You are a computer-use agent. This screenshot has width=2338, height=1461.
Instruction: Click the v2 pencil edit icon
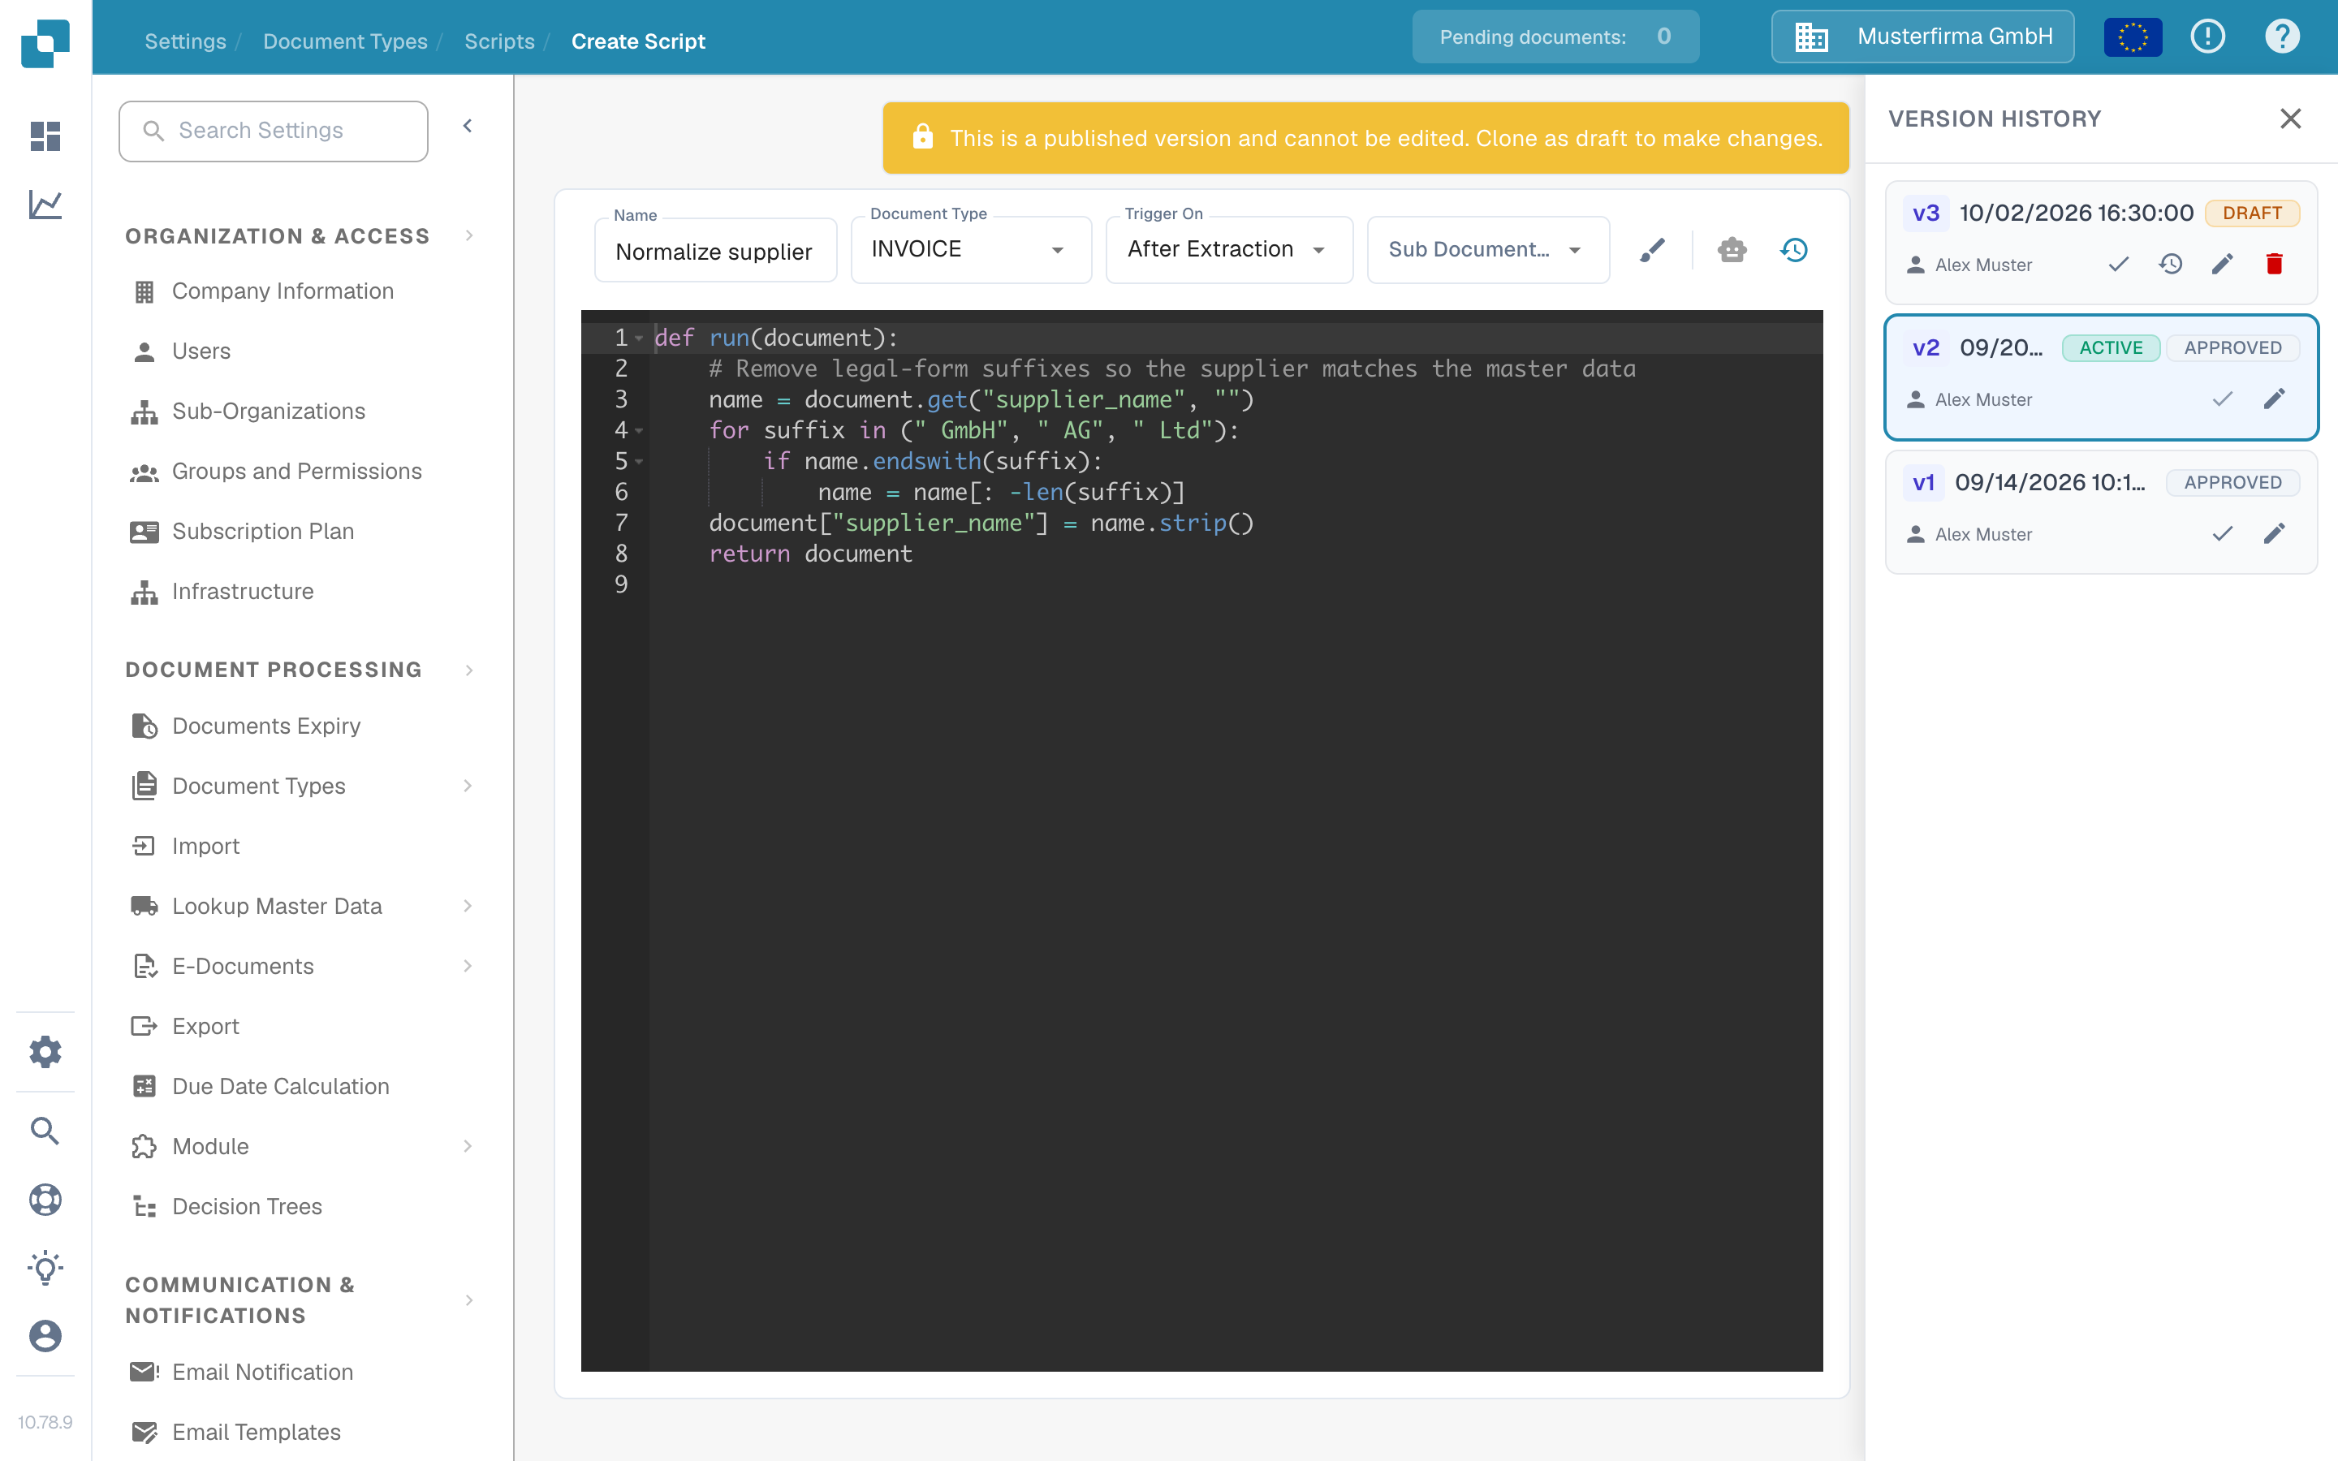(2274, 399)
